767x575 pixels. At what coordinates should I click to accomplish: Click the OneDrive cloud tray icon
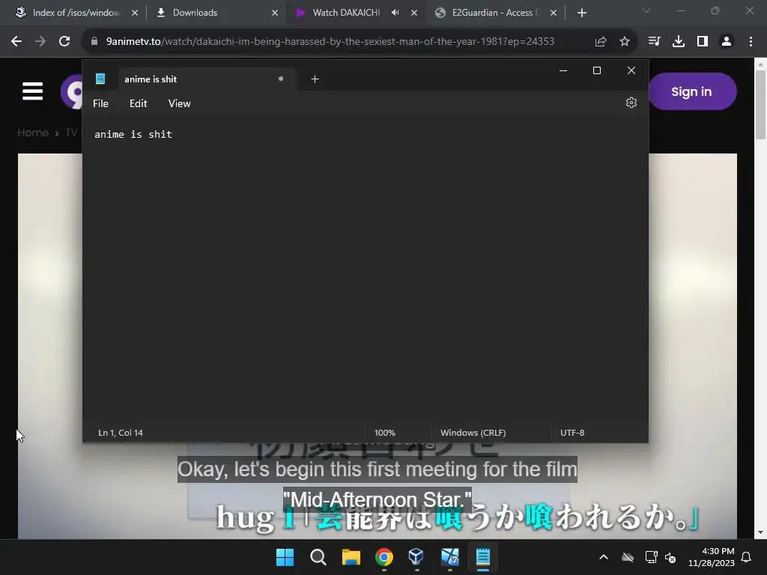628,557
